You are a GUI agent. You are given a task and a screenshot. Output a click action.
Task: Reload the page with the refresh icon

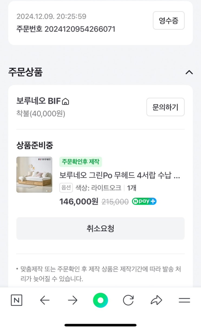click(128, 300)
